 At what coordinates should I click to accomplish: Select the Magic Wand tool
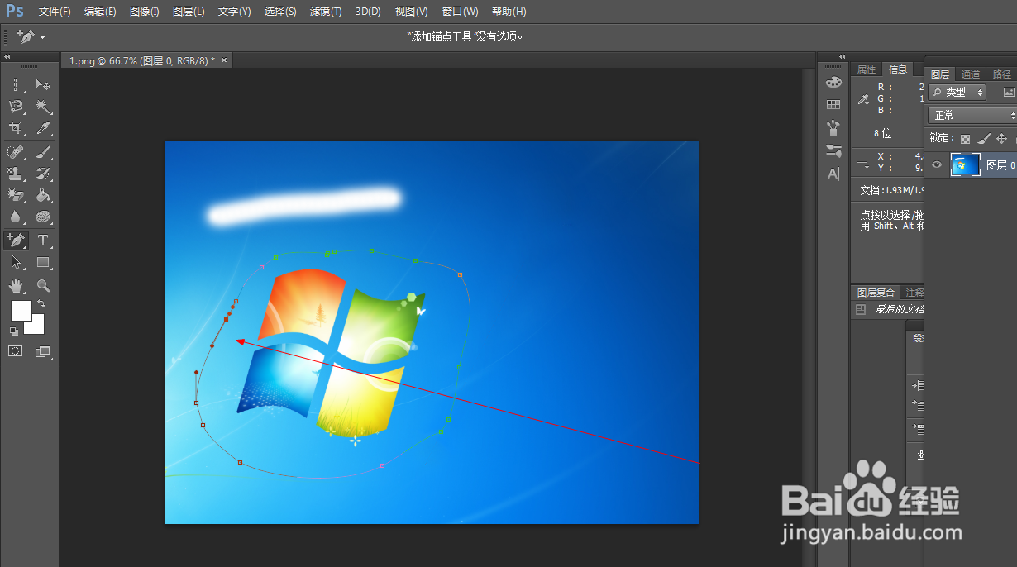coord(43,107)
